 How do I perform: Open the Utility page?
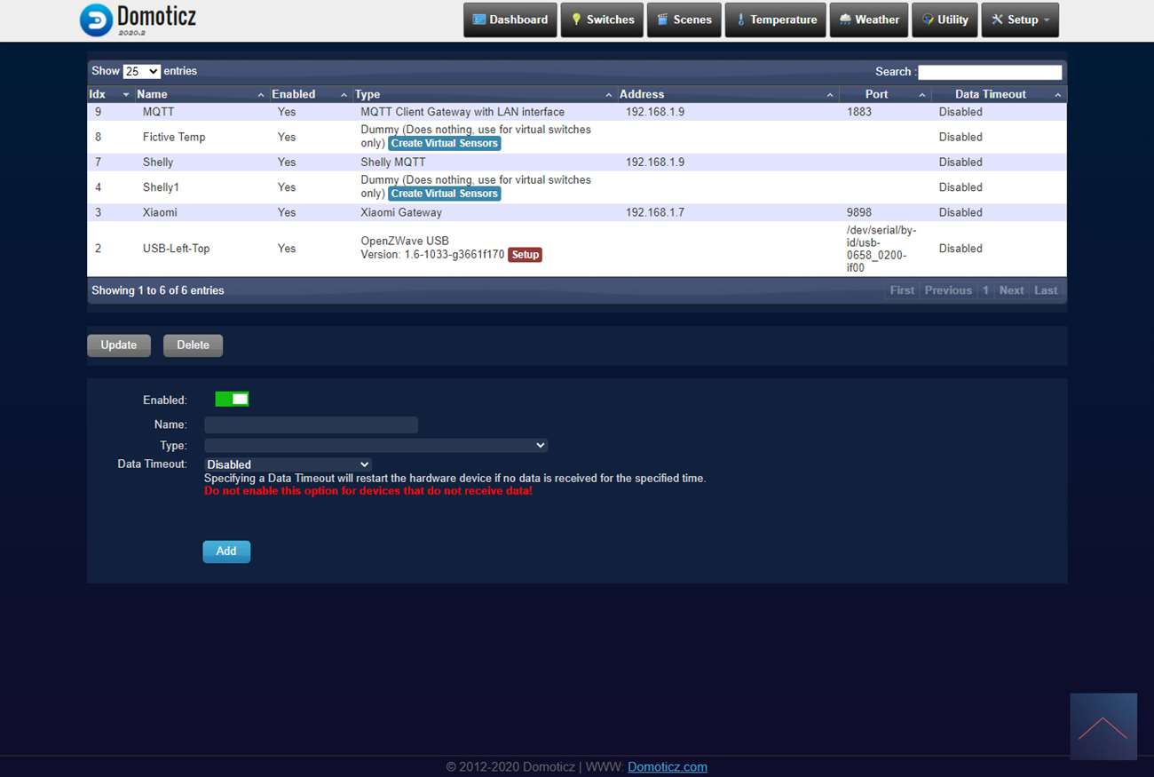tap(945, 20)
